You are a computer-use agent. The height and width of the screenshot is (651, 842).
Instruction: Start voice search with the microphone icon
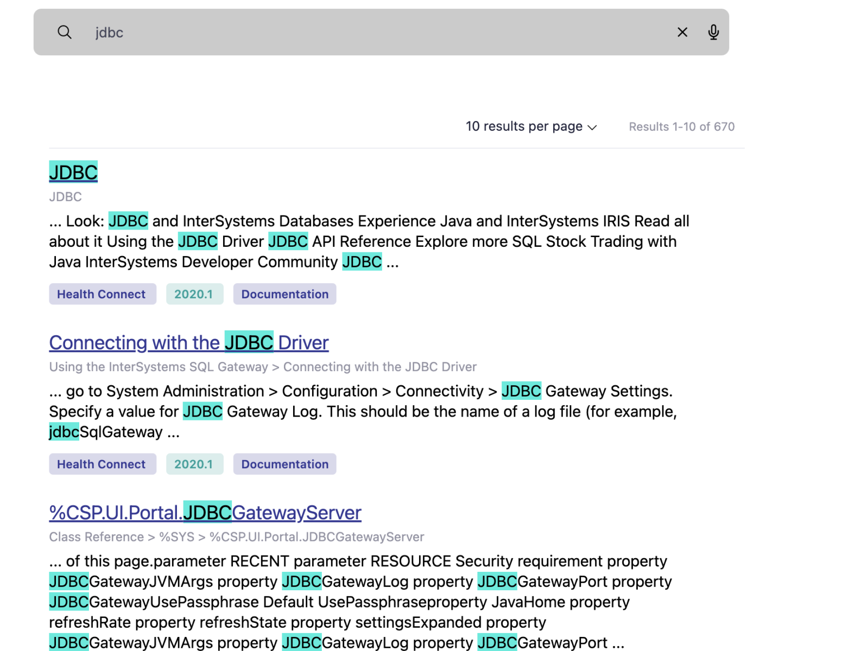pos(713,32)
